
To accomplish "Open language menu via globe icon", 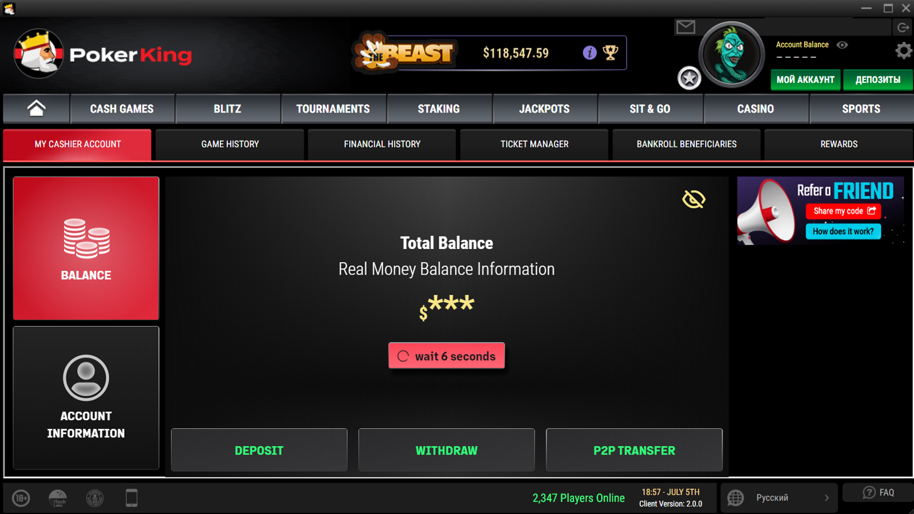I will pos(735,498).
